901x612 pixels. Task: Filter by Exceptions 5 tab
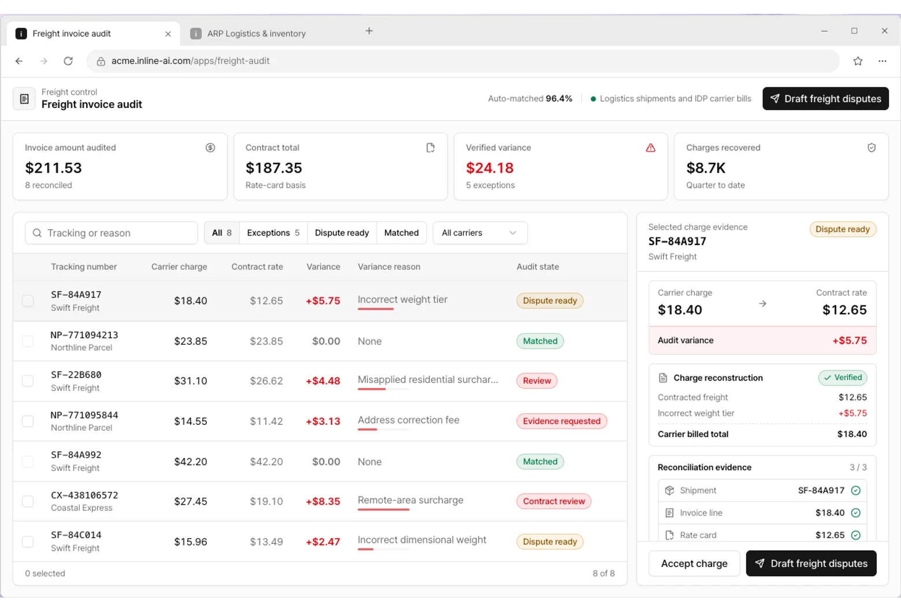[273, 233]
